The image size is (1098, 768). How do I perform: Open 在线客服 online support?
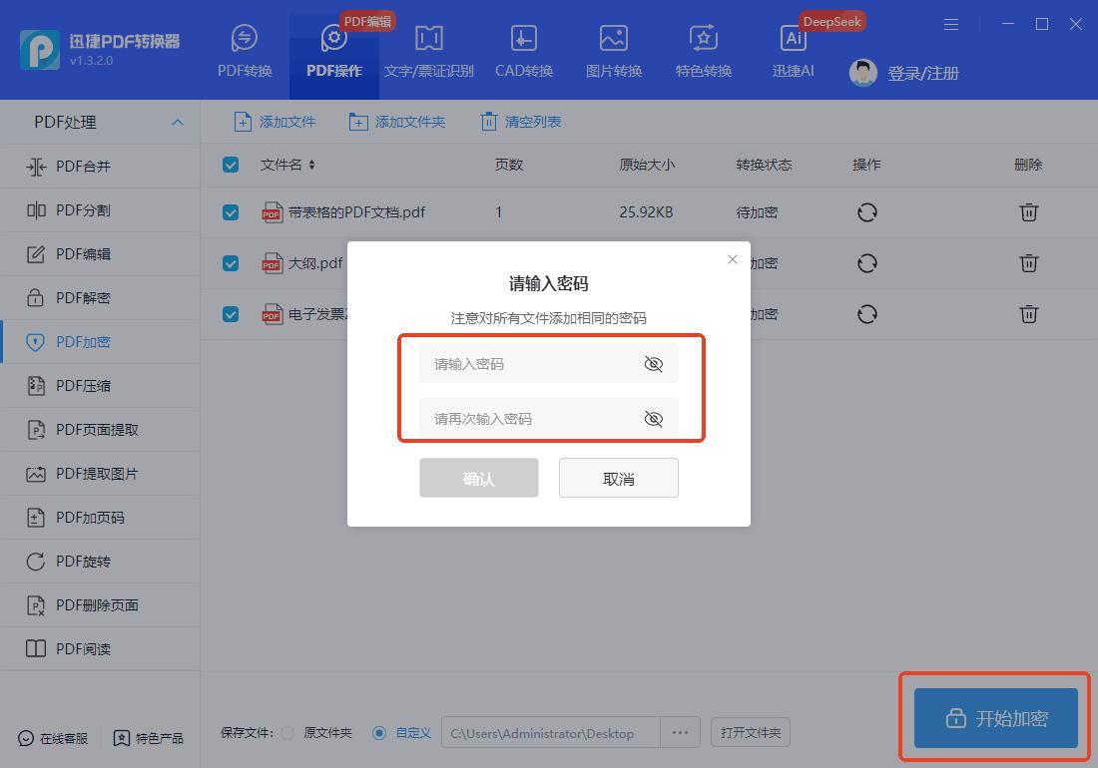click(x=54, y=738)
